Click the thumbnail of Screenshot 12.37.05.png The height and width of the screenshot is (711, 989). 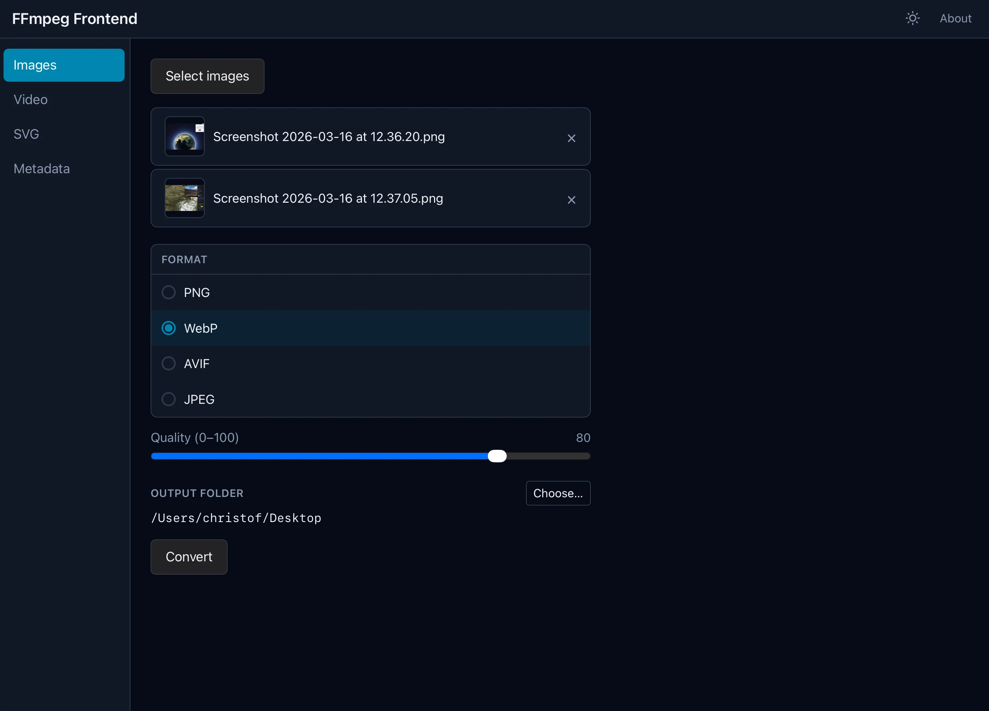[184, 198]
